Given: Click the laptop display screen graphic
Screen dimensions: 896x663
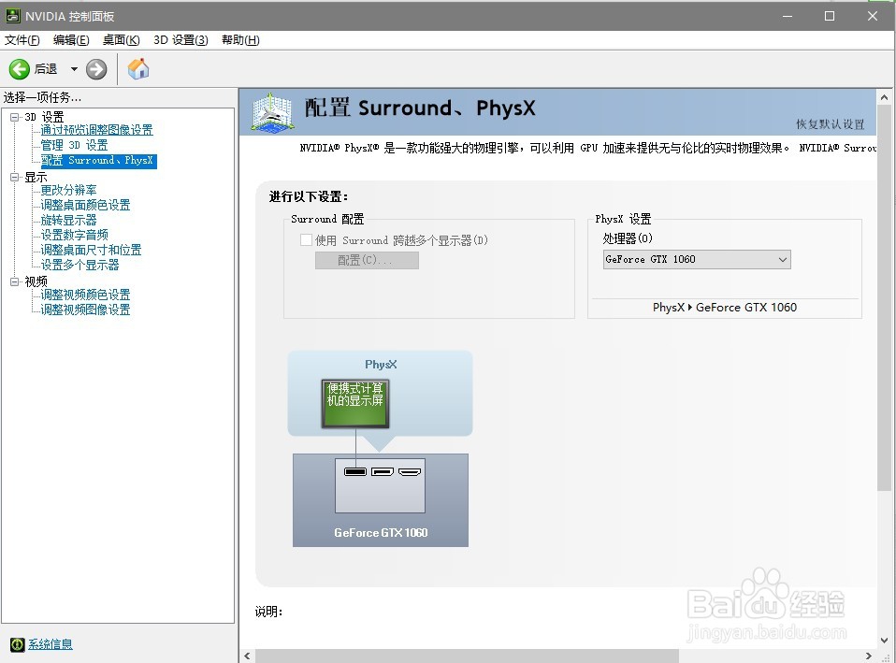Looking at the screenshot, I should (x=354, y=404).
